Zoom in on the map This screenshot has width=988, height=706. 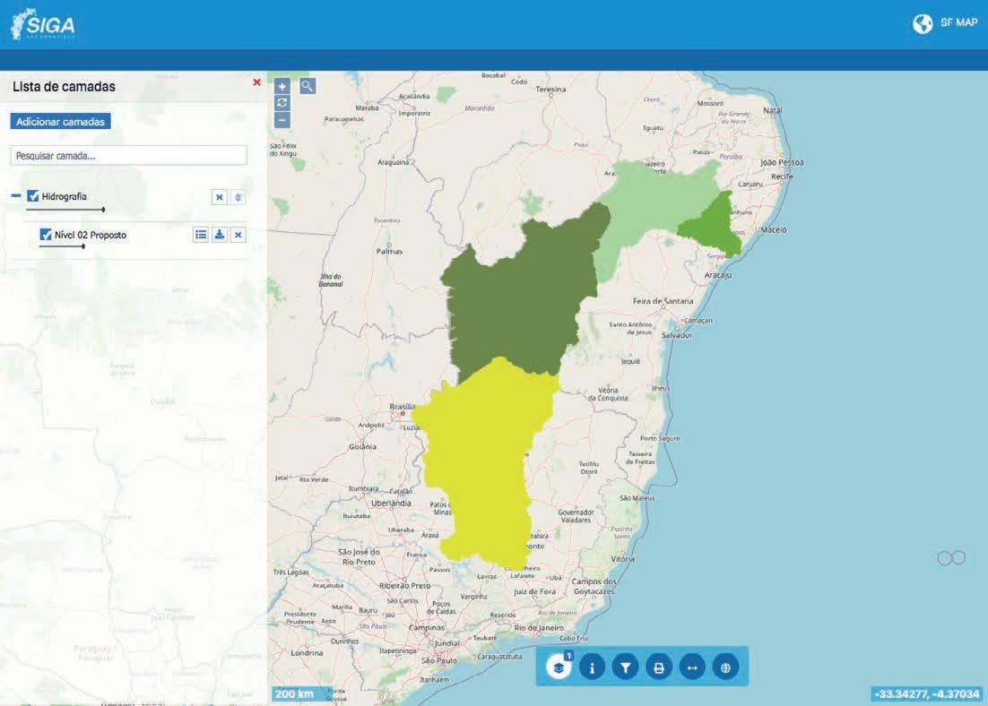tap(282, 87)
